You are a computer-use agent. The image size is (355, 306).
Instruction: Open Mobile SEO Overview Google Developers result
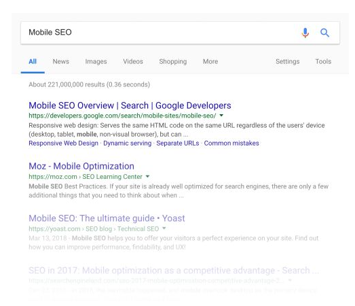tap(130, 105)
